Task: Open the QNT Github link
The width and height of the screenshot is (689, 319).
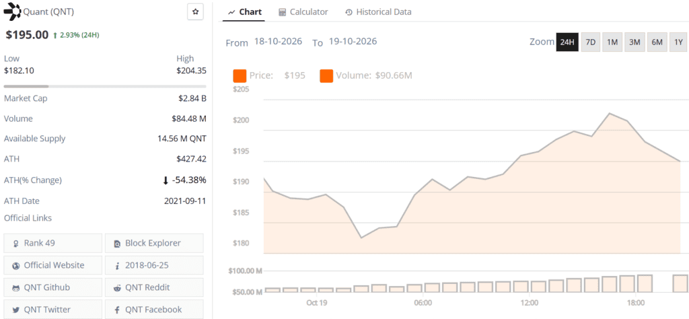Action: pos(52,288)
